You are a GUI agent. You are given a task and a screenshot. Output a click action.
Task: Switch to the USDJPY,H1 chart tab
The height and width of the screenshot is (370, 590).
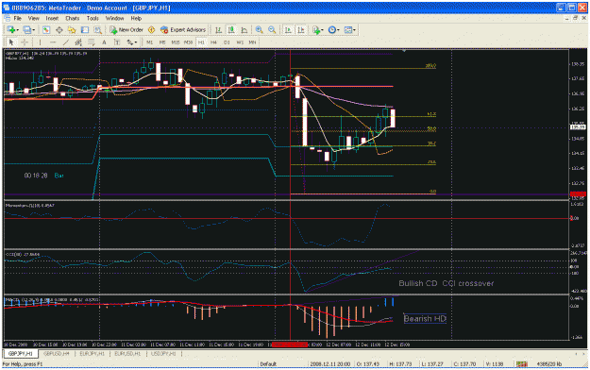point(163,354)
